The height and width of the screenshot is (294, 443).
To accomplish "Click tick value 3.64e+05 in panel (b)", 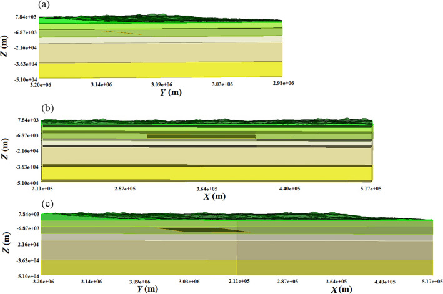I will (x=207, y=189).
